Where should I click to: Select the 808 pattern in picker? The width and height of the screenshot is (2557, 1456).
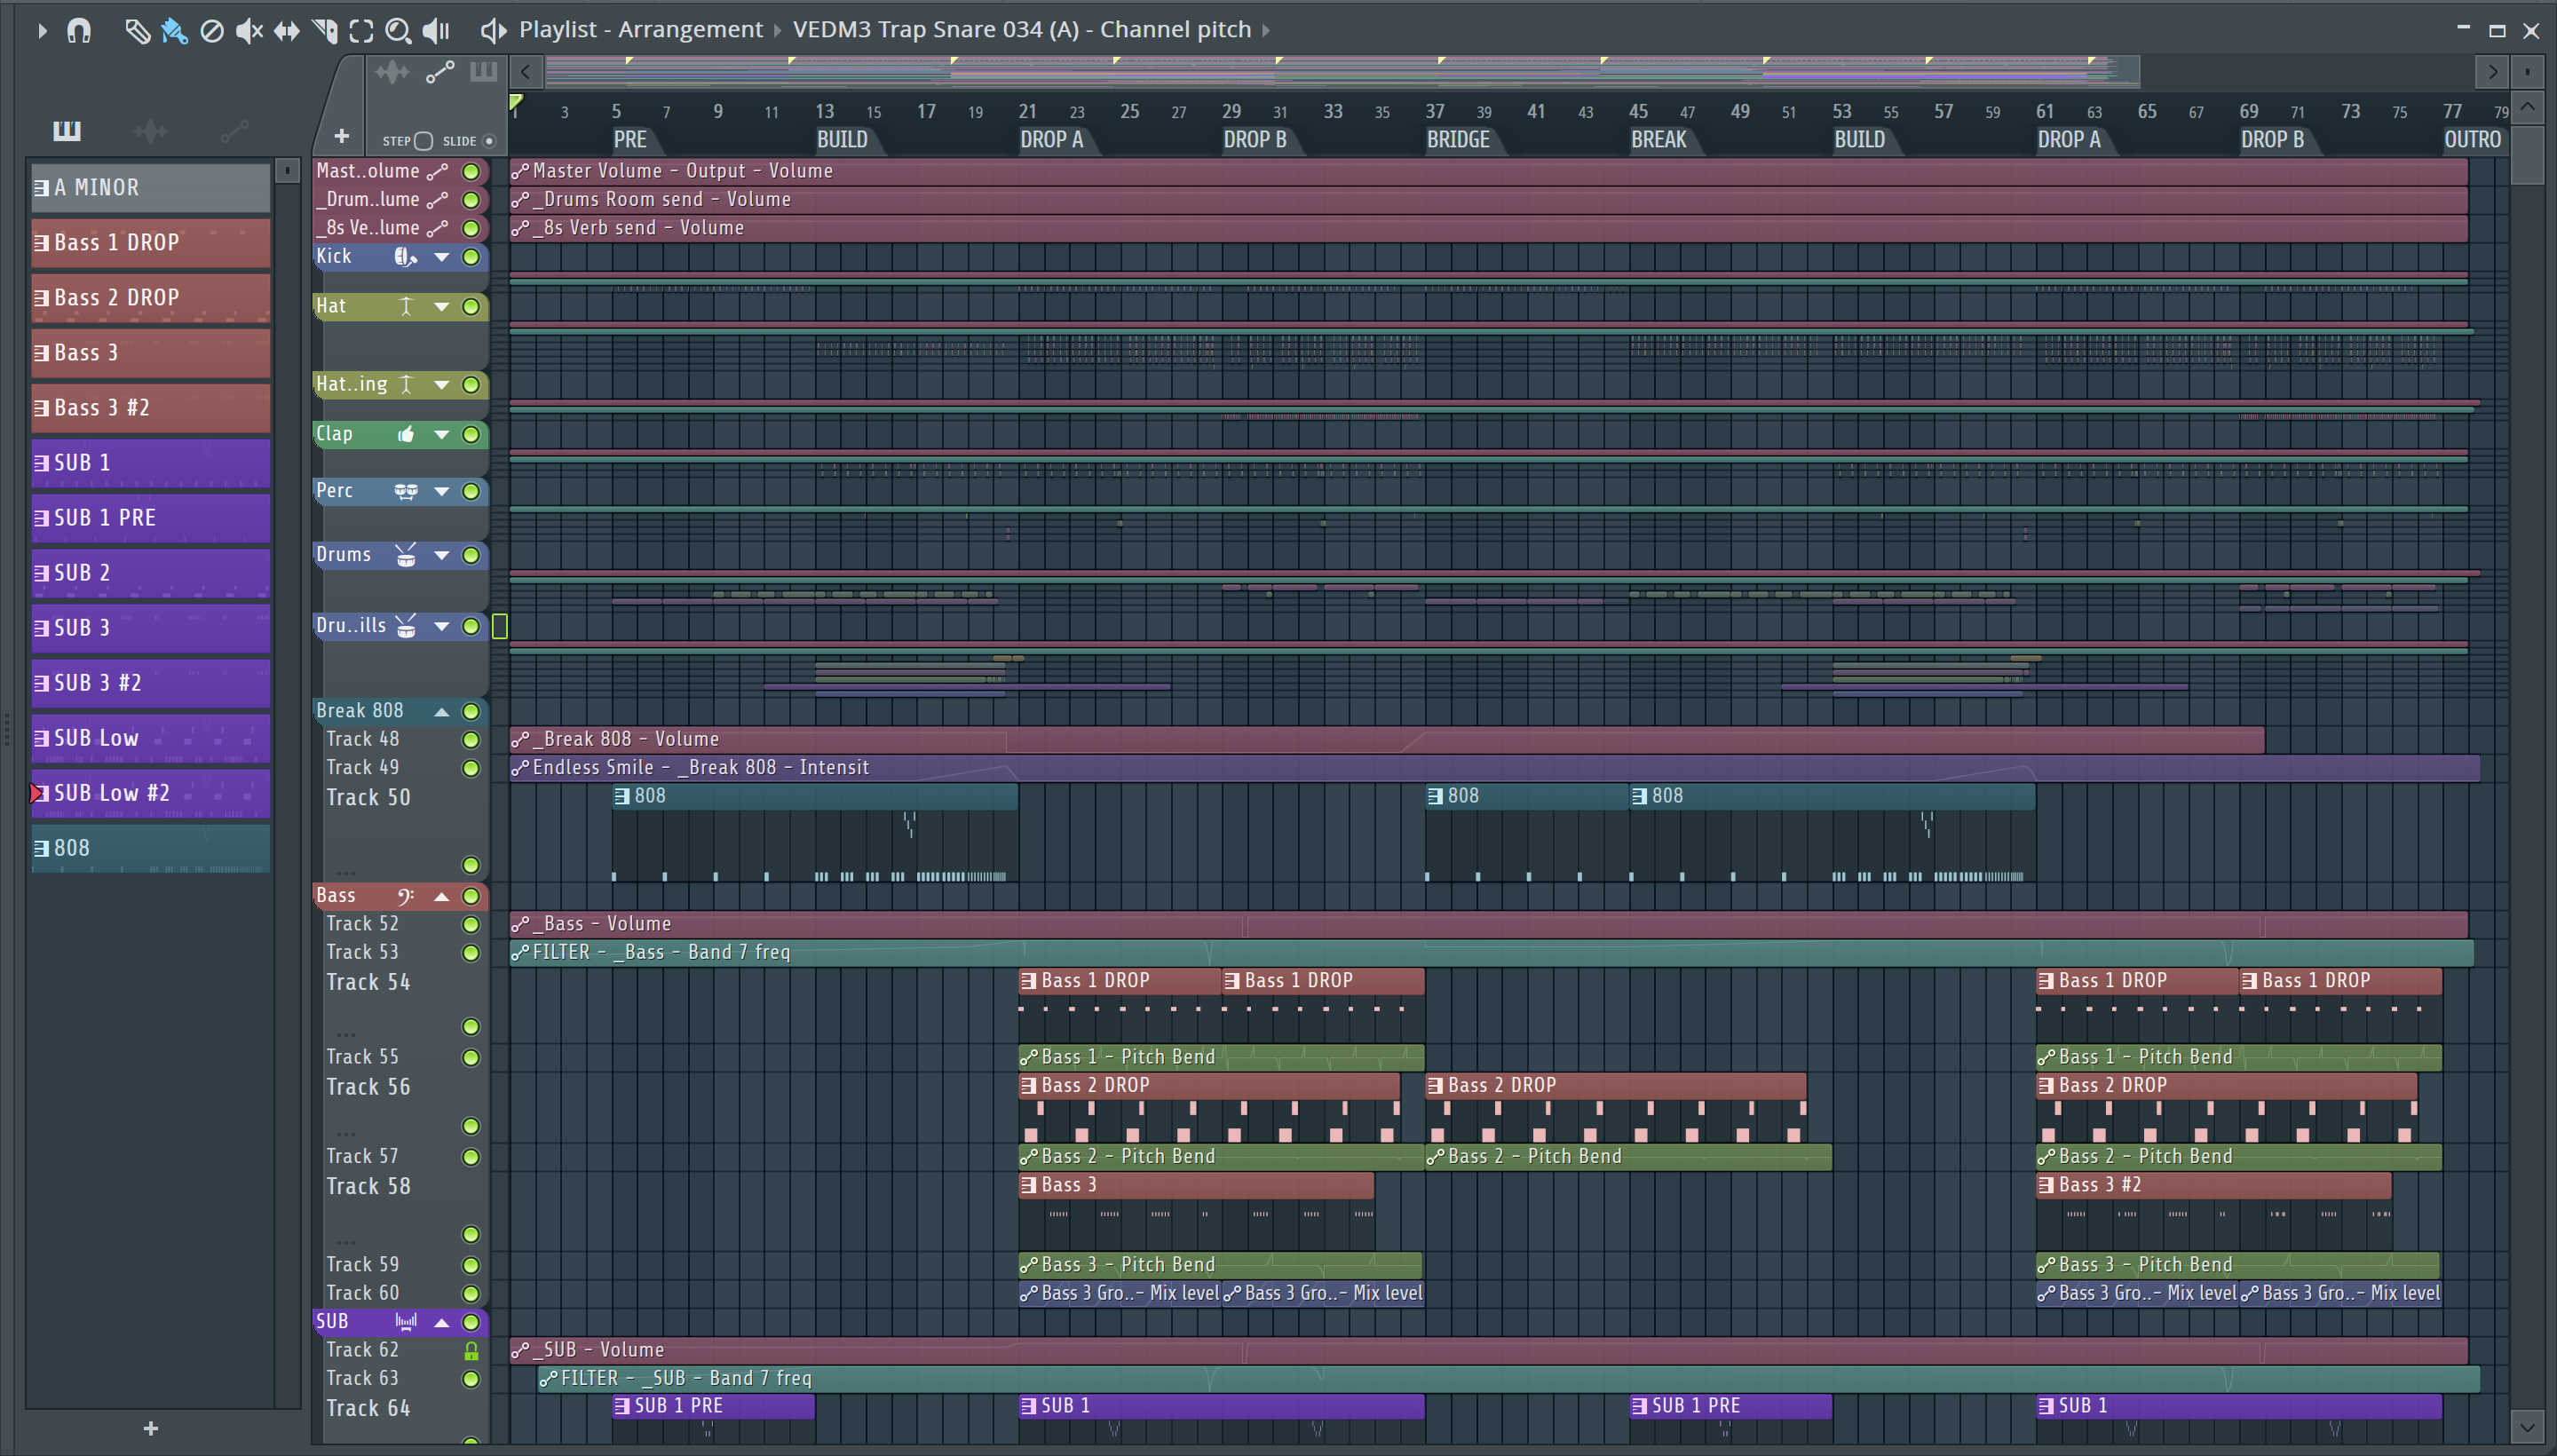150,848
